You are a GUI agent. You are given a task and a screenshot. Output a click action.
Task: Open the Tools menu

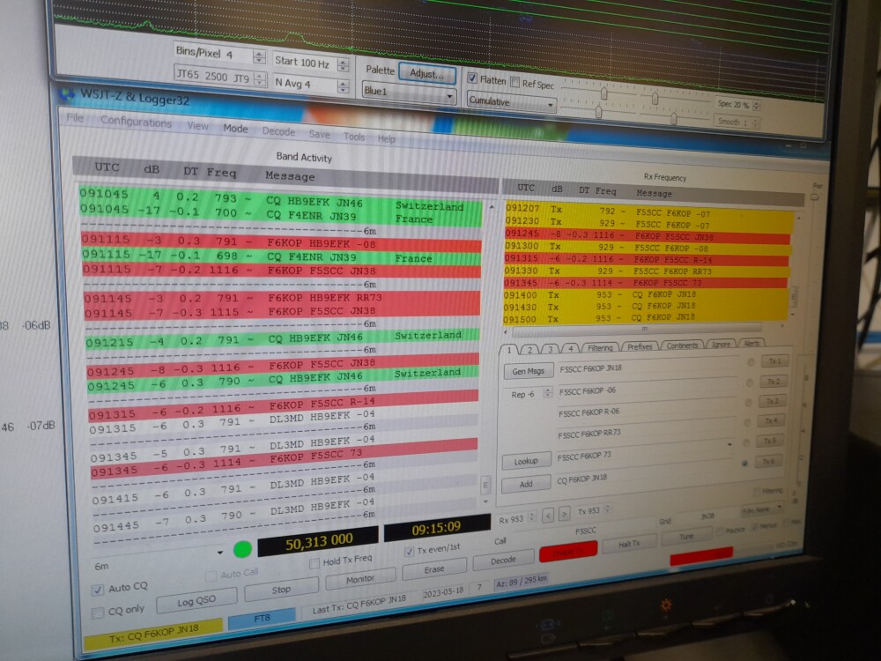[354, 137]
